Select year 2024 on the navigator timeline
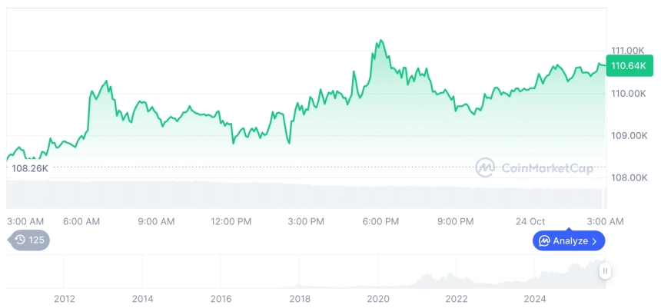Viewport: 661px width, 308px height. (535, 298)
